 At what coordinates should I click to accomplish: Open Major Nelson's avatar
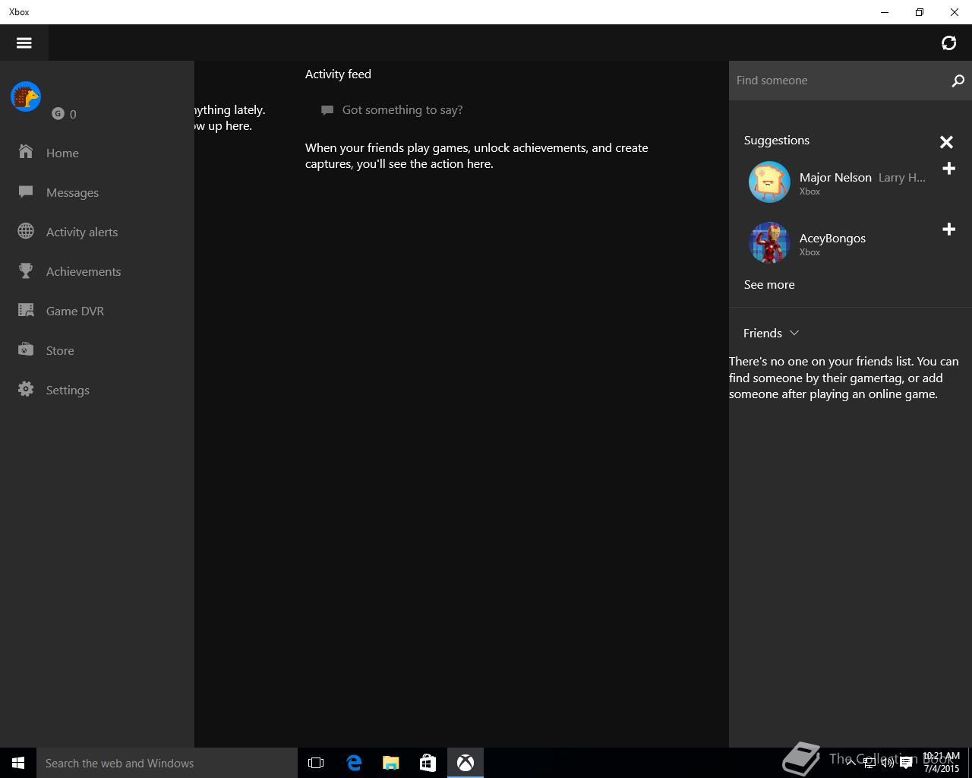click(769, 182)
